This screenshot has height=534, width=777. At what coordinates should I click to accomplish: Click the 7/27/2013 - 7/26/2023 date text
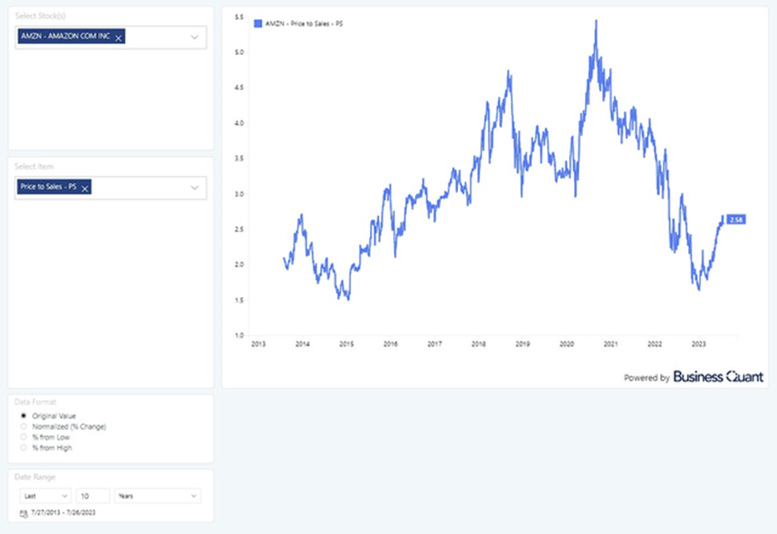click(x=64, y=512)
